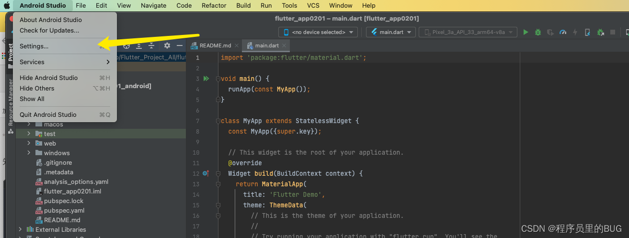This screenshot has height=238, width=629.
Task: Select .gitignore in project tree
Action: tap(58, 162)
